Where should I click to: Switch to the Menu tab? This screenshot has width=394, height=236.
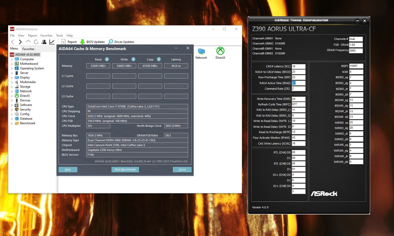14,49
